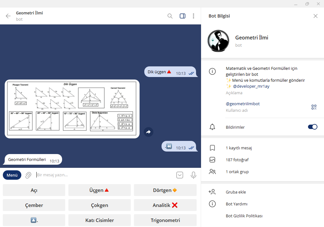Click the add-person icon beside Gruba ekle
324x227 pixels.
pos(212,192)
